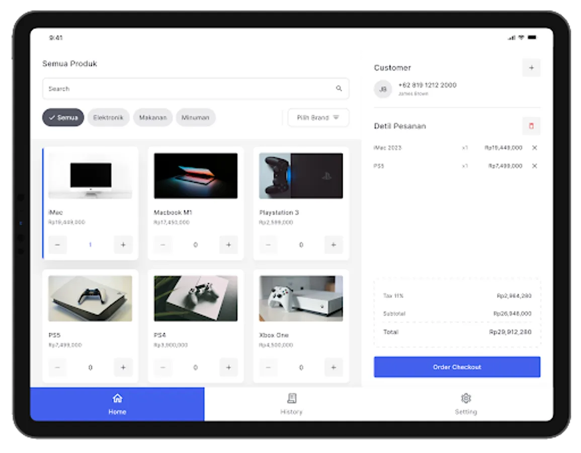The image size is (581, 453).
Task: Click the Playstation 3 product name
Action: tap(279, 212)
